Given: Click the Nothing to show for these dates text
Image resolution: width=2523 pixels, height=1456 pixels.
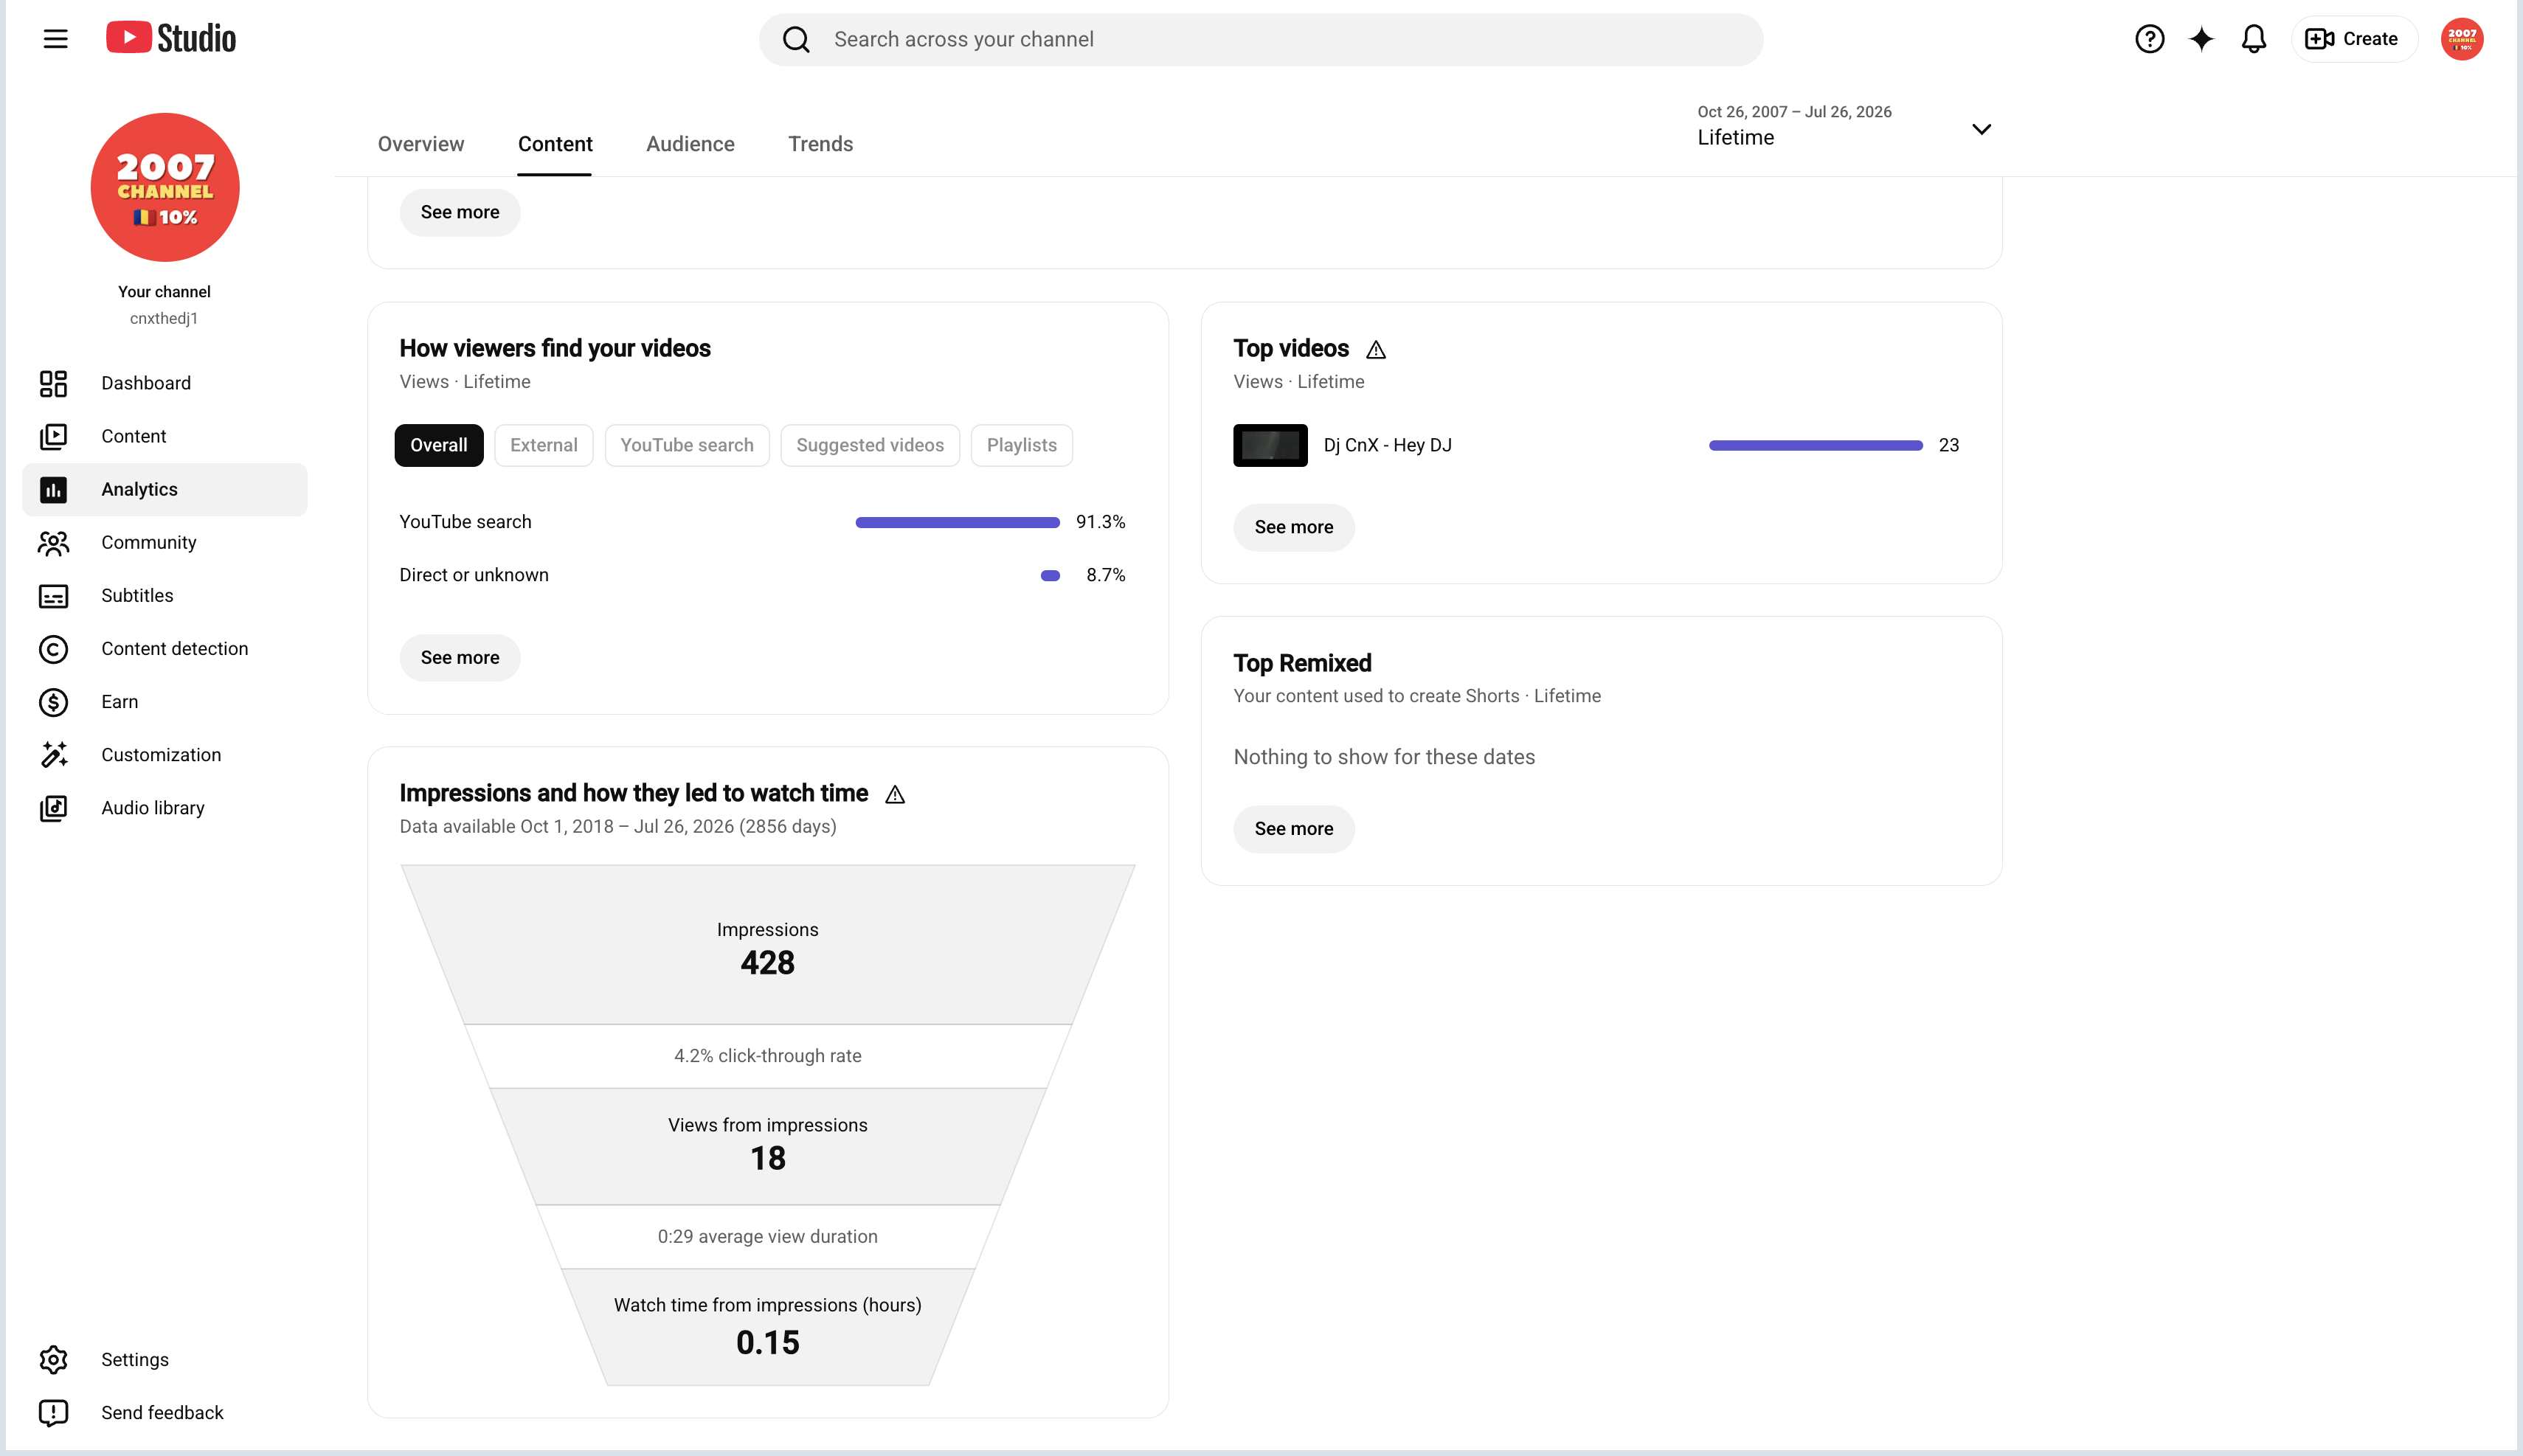Looking at the screenshot, I should click(1384, 757).
